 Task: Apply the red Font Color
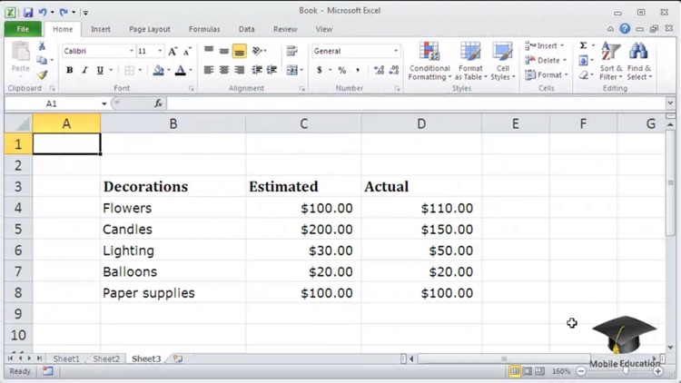pos(181,70)
